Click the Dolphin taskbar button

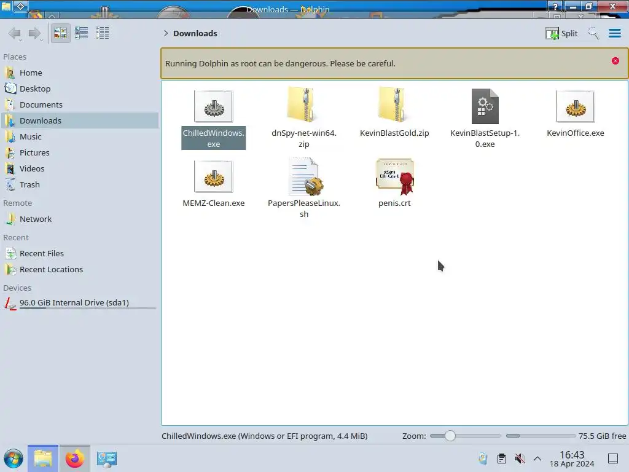click(43, 458)
